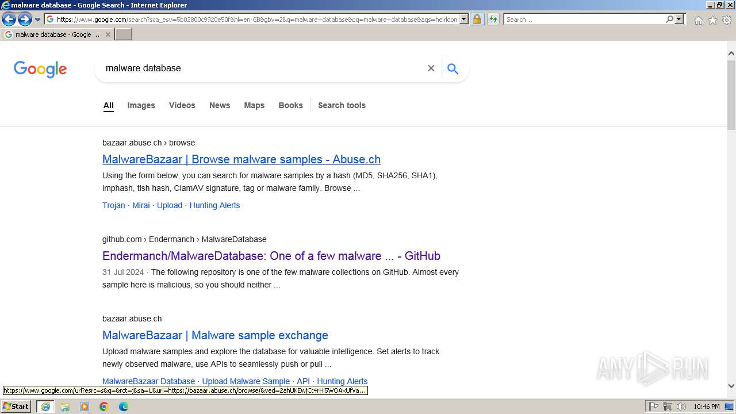The height and width of the screenshot is (414, 736).
Task: Open Upload Malware Sample sublink
Action: pyautogui.click(x=246, y=381)
